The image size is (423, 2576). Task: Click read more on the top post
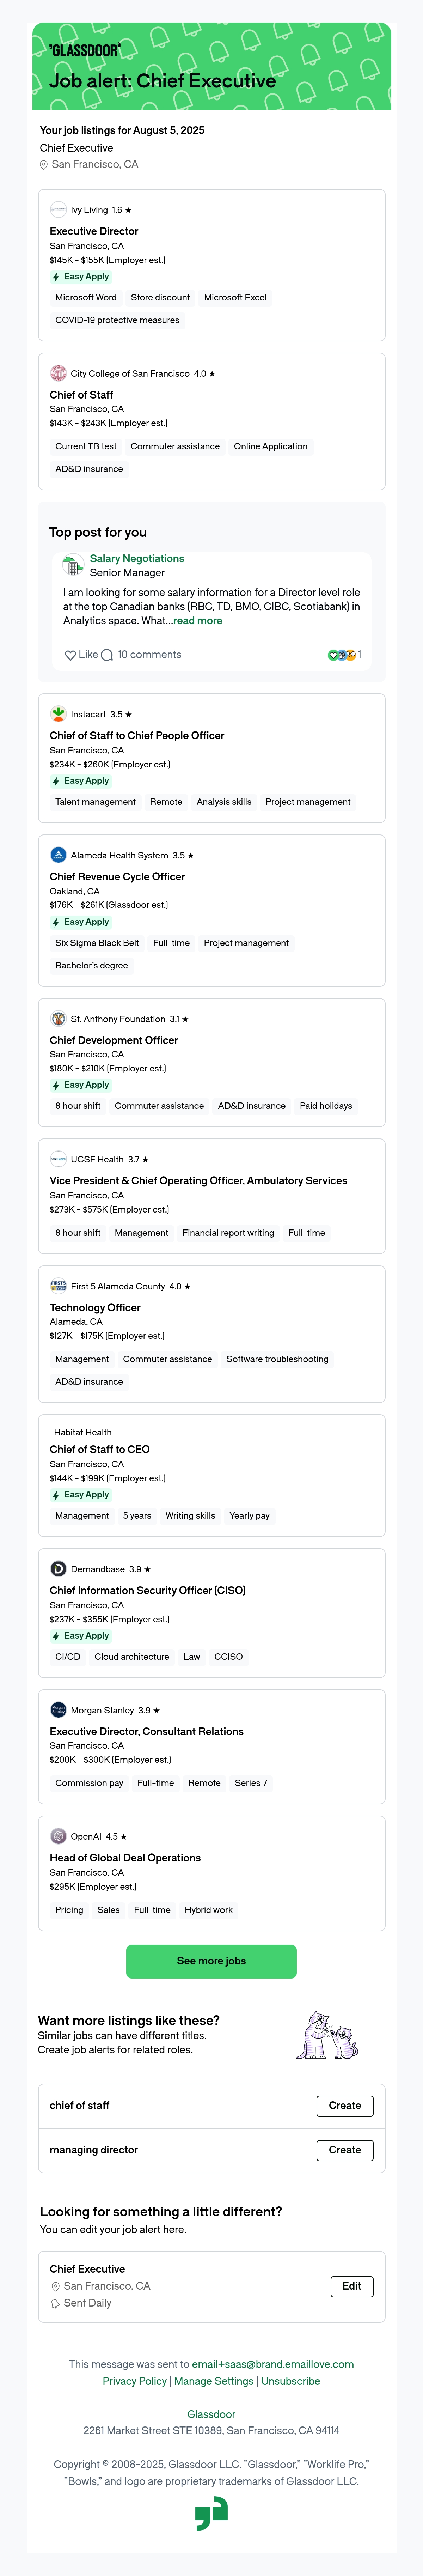(198, 621)
